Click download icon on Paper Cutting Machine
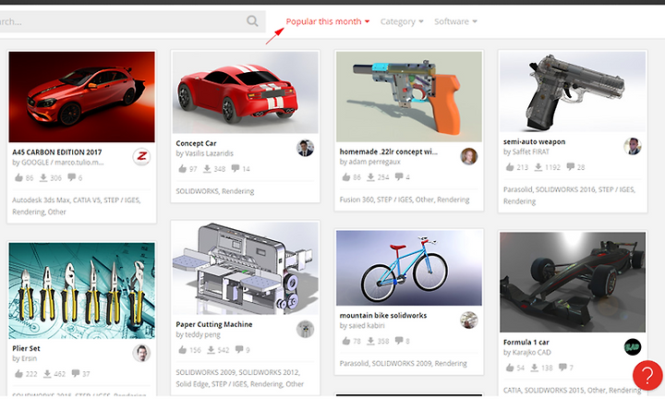 (211, 350)
